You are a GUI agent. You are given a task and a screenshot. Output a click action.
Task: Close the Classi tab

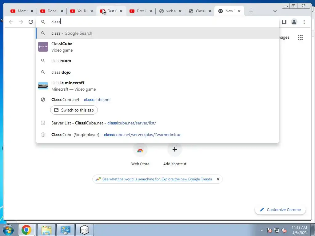click(210, 11)
